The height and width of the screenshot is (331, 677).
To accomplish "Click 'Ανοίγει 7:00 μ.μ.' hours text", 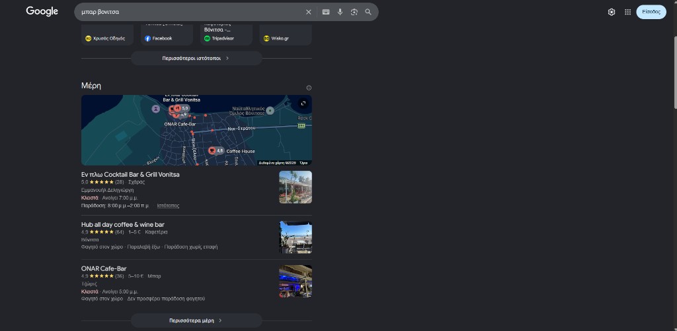I will coord(120,198).
